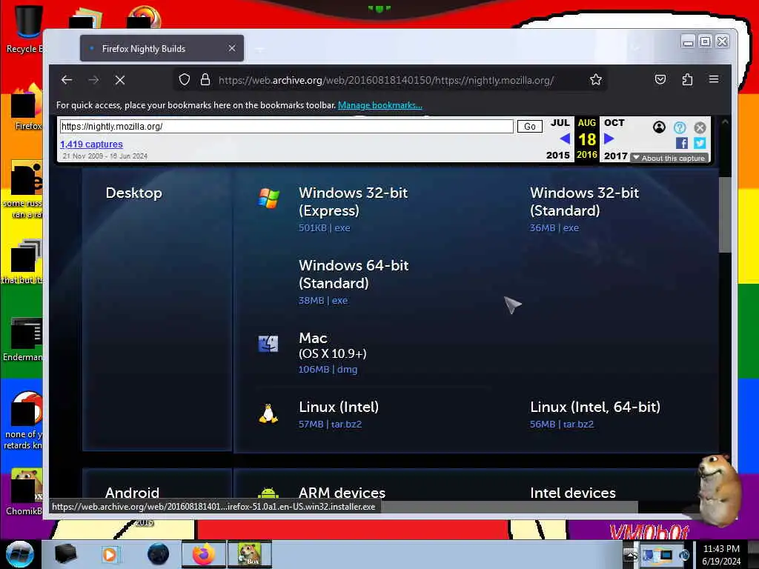Click the Linux penguin icon

268,413
